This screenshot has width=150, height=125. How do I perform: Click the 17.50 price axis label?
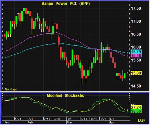pos(136,8)
